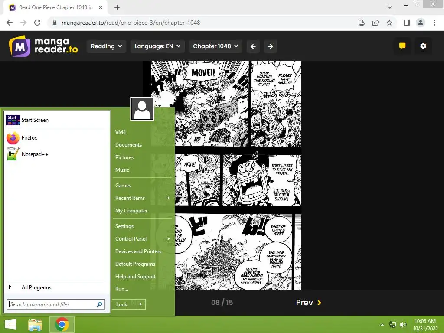Close the One Piece Chapter 1048 tab
Screen dimensions: 444x333
point(101,7)
